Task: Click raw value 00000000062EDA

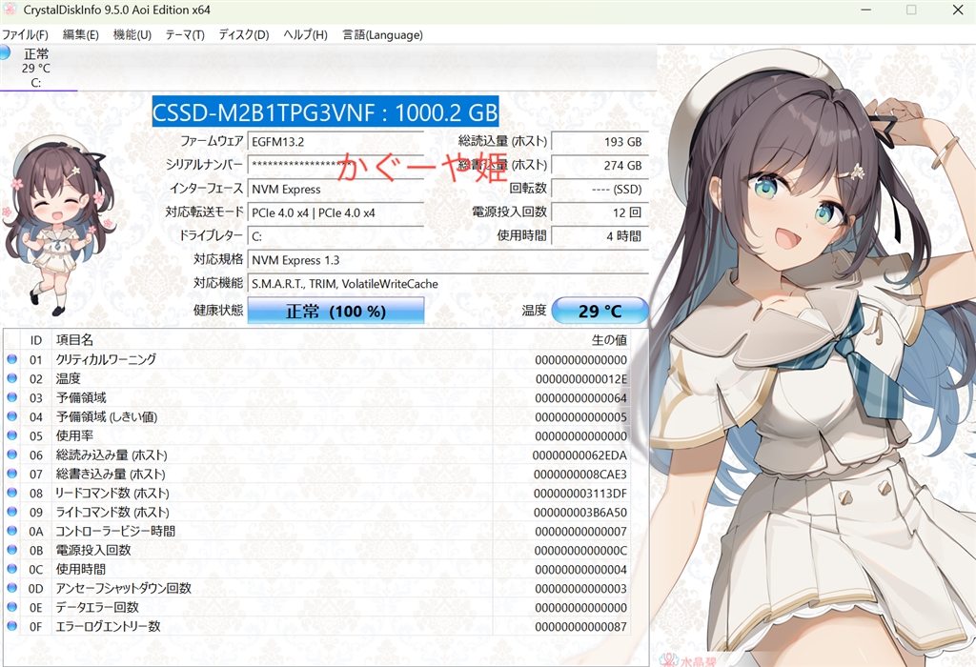Action: click(x=580, y=455)
